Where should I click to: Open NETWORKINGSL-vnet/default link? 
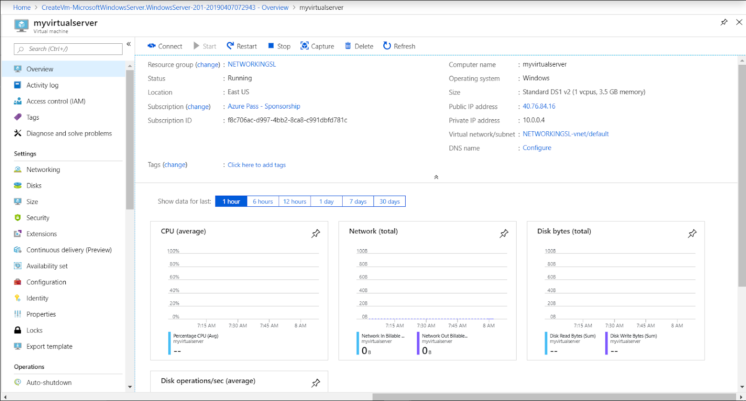click(566, 134)
